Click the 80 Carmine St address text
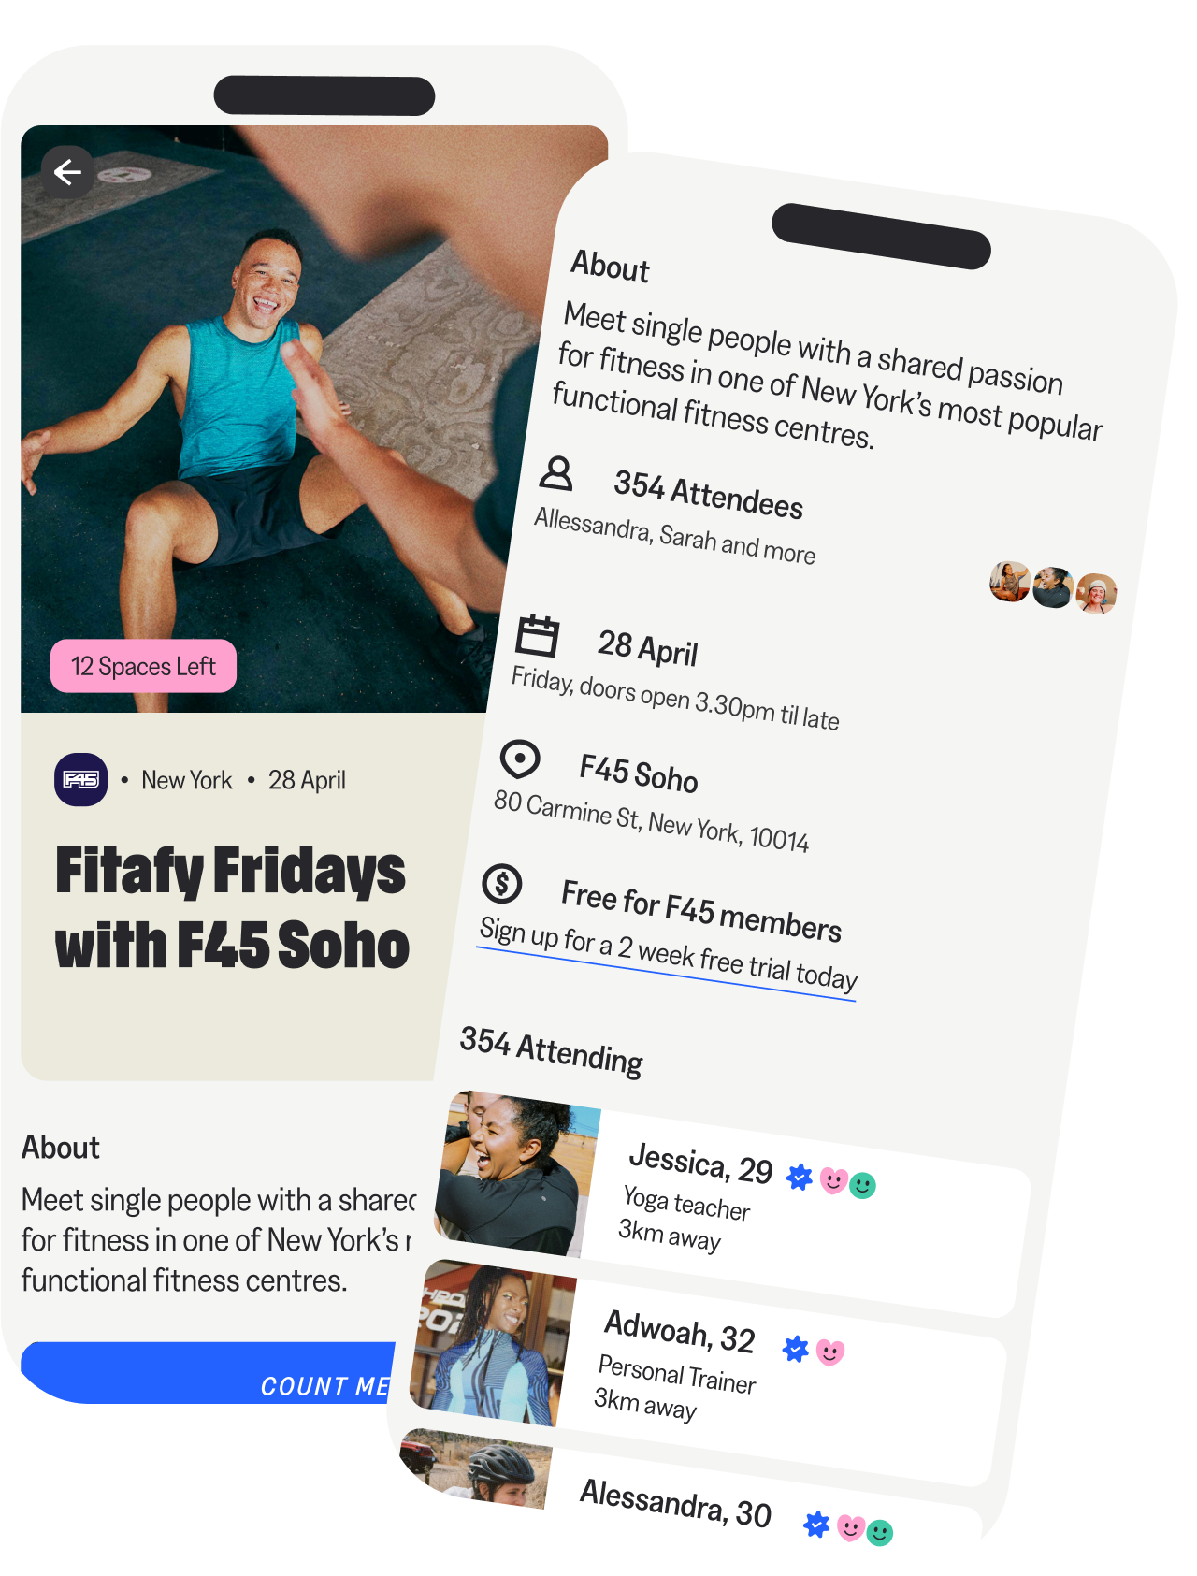1197x1576 pixels. 652,821
